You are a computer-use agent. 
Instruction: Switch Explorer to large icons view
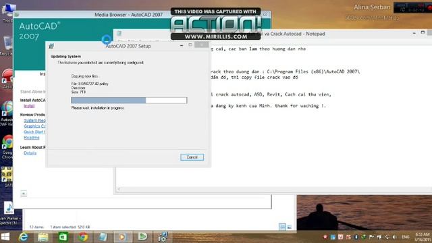click(290, 227)
